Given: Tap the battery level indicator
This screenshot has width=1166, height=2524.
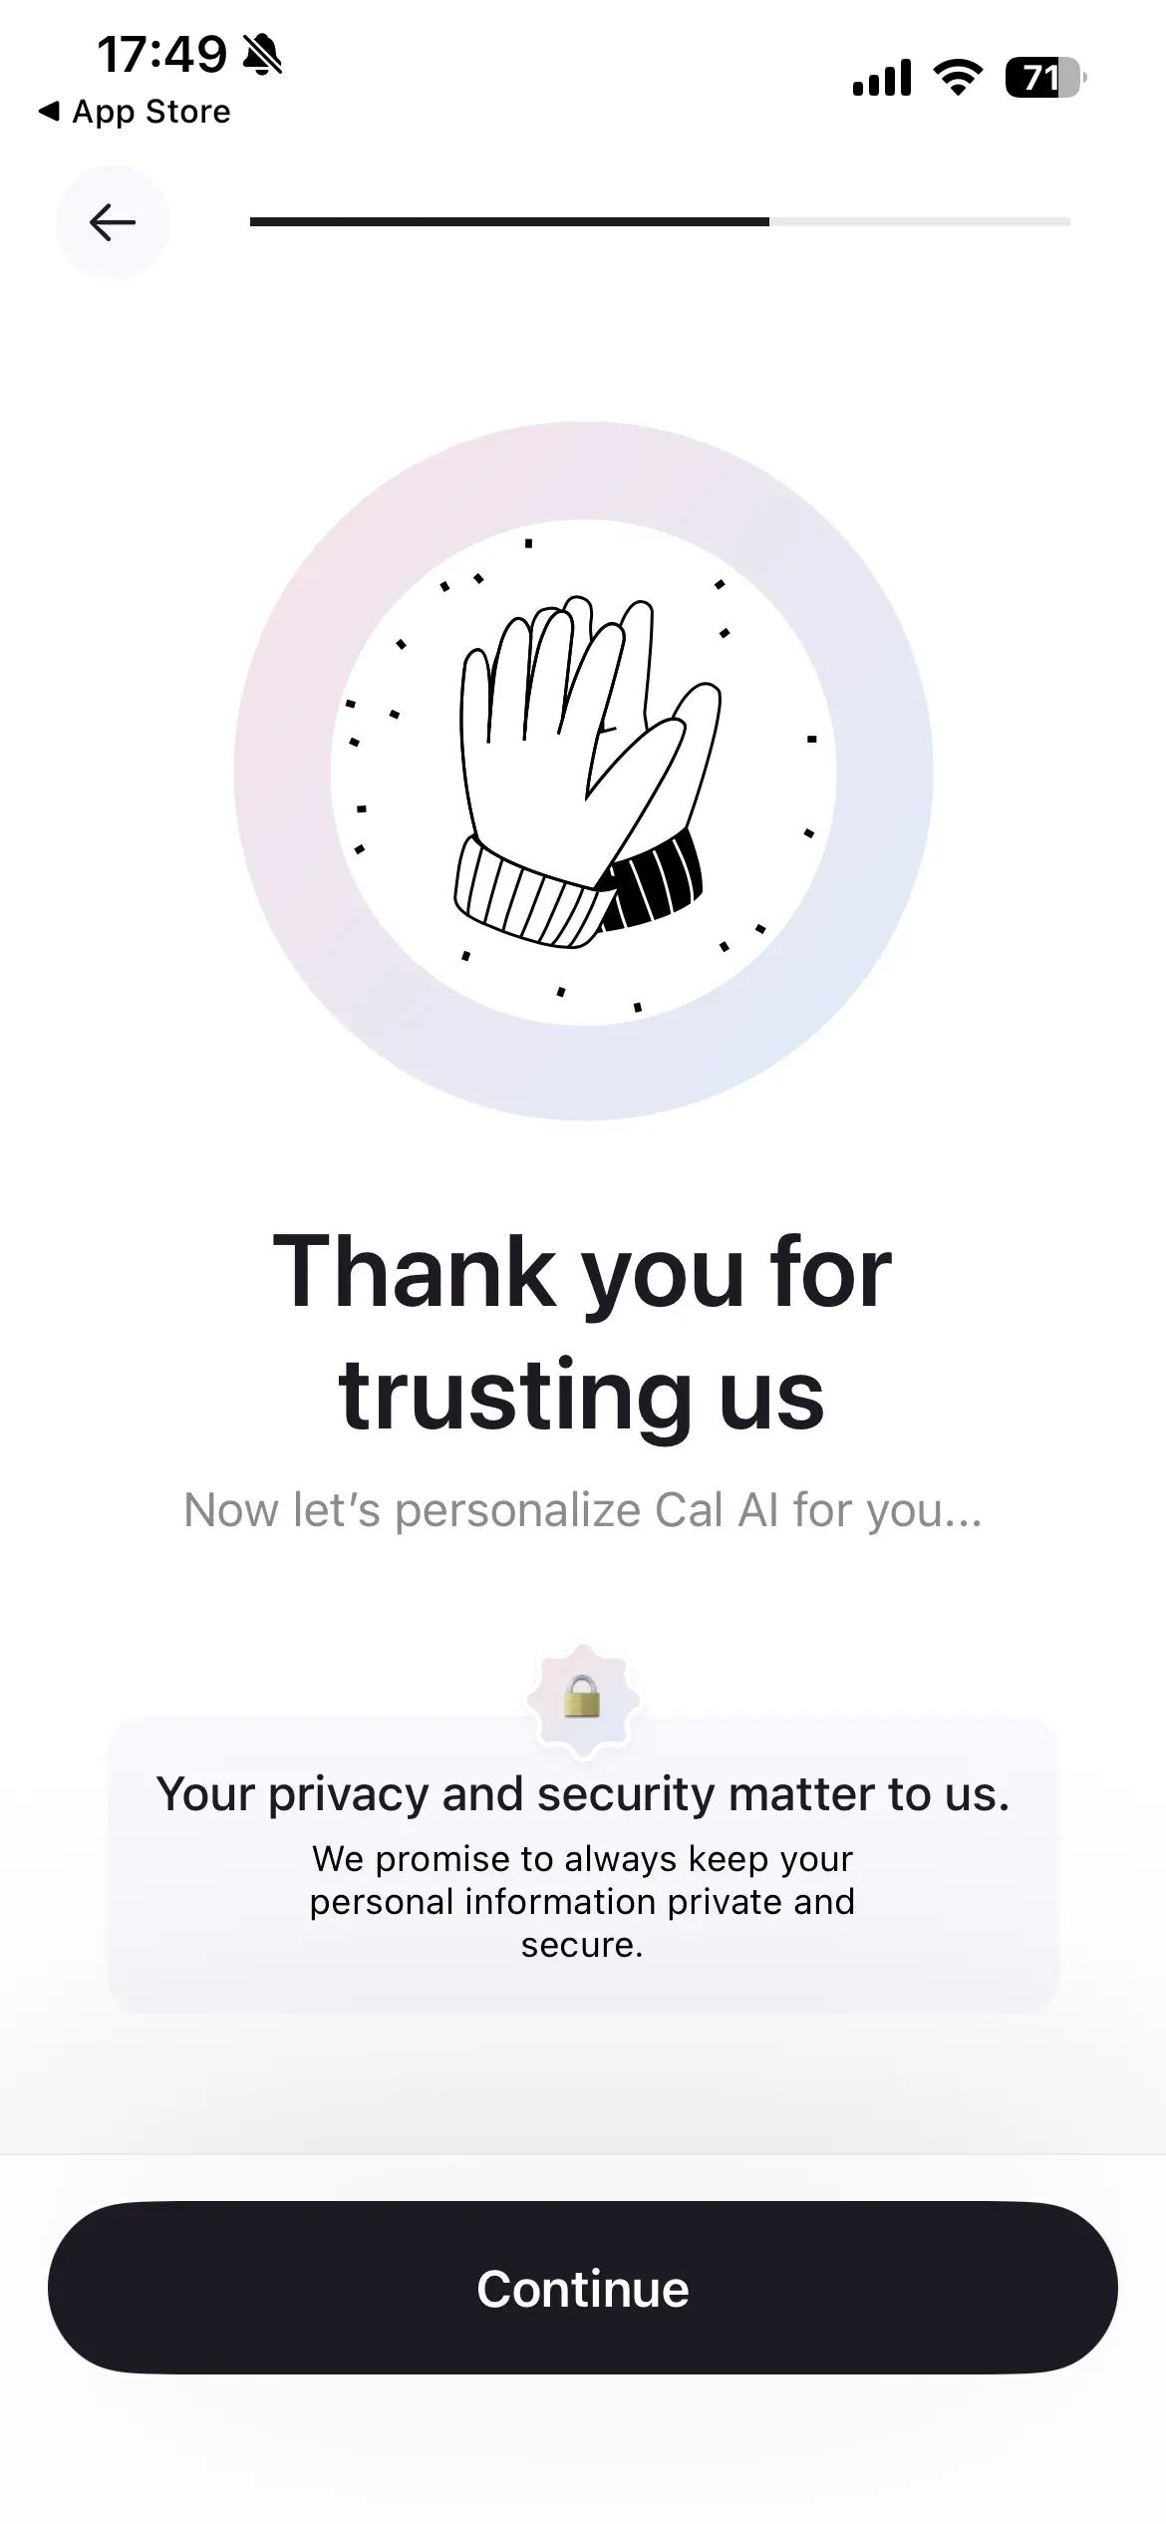Looking at the screenshot, I should [x=1043, y=78].
